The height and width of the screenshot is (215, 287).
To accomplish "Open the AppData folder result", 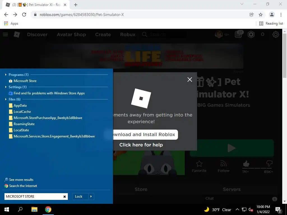I will tap(18, 106).
